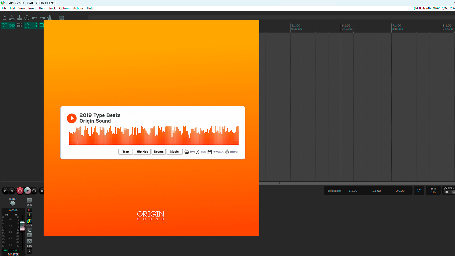Click the audio device info 44.1kHz 24bit WAV text
This screenshot has width=455, height=256.
click(x=434, y=8)
